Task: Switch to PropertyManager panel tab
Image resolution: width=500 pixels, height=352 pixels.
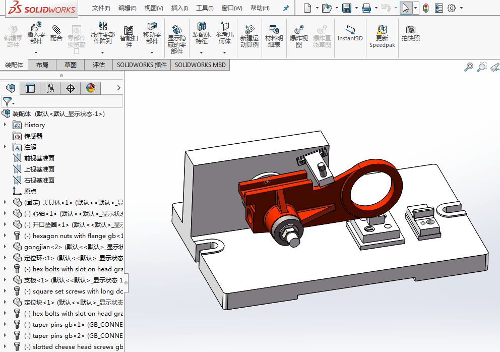Action: (30, 88)
